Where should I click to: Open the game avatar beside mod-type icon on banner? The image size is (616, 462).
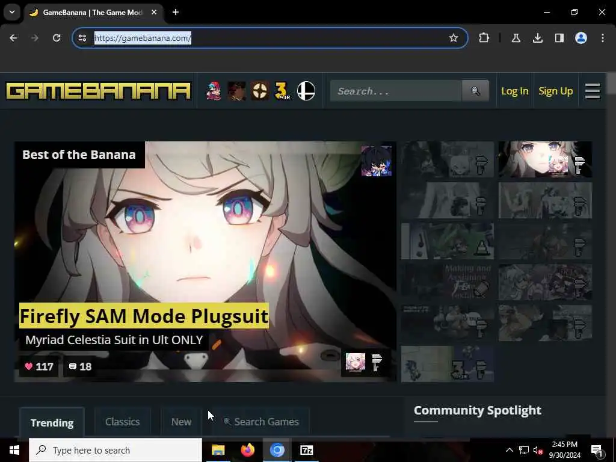click(356, 362)
